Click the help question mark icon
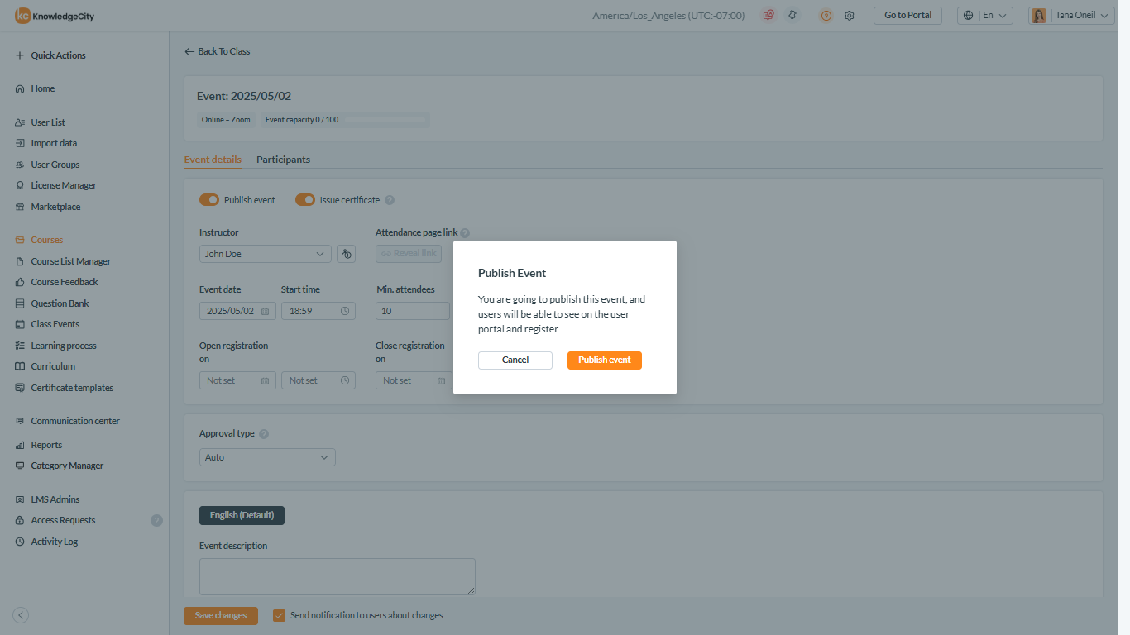 tap(826, 16)
